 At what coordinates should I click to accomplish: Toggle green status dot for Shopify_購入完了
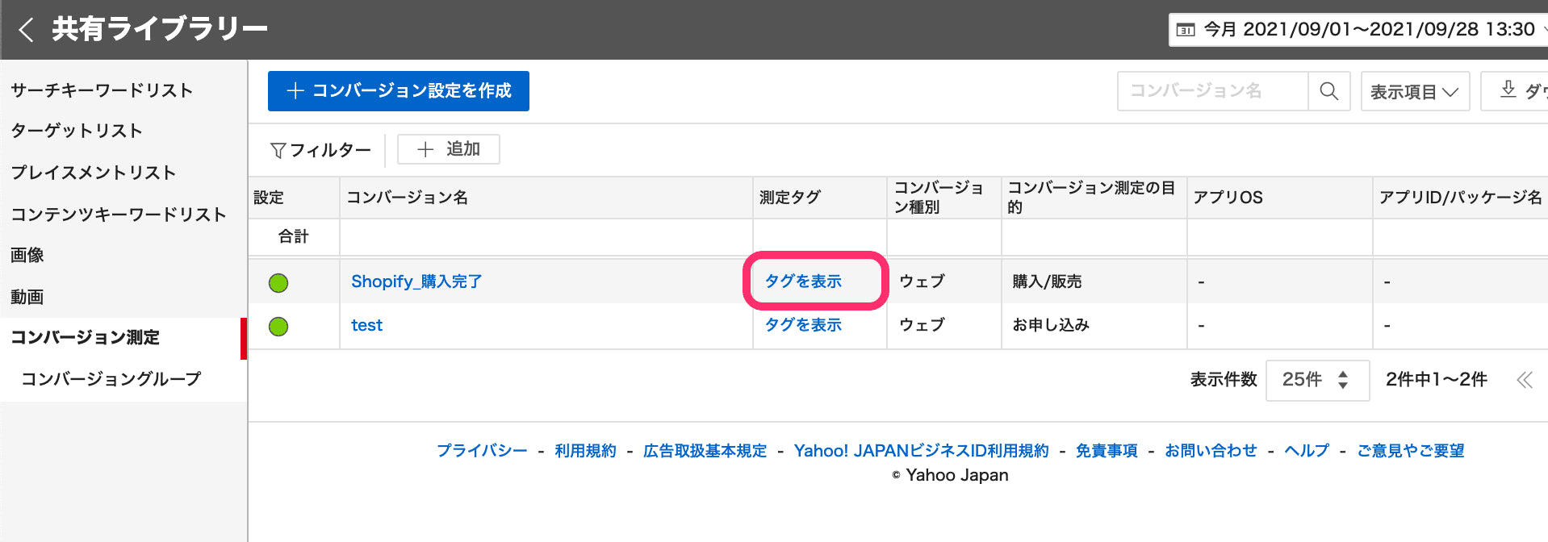(x=278, y=282)
